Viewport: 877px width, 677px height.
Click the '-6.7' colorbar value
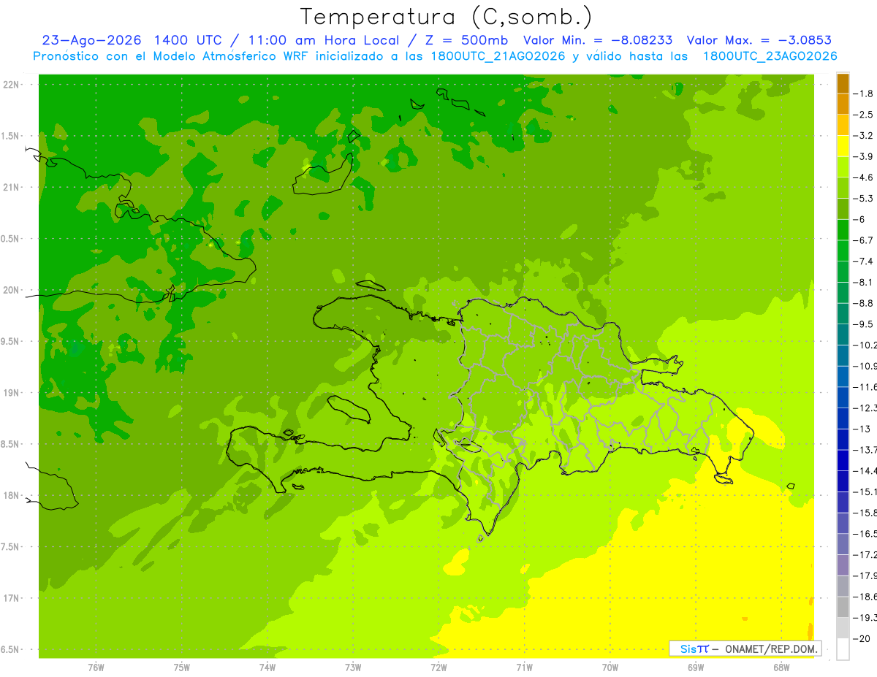(x=865, y=240)
